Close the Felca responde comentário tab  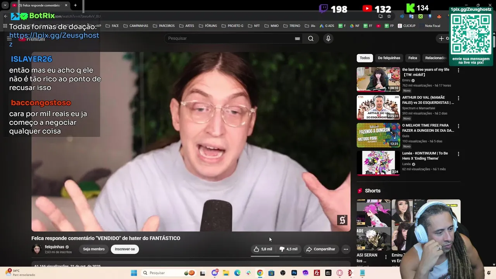(66, 5)
